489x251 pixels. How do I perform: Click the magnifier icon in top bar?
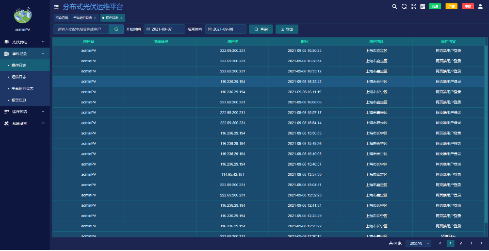click(x=394, y=6)
